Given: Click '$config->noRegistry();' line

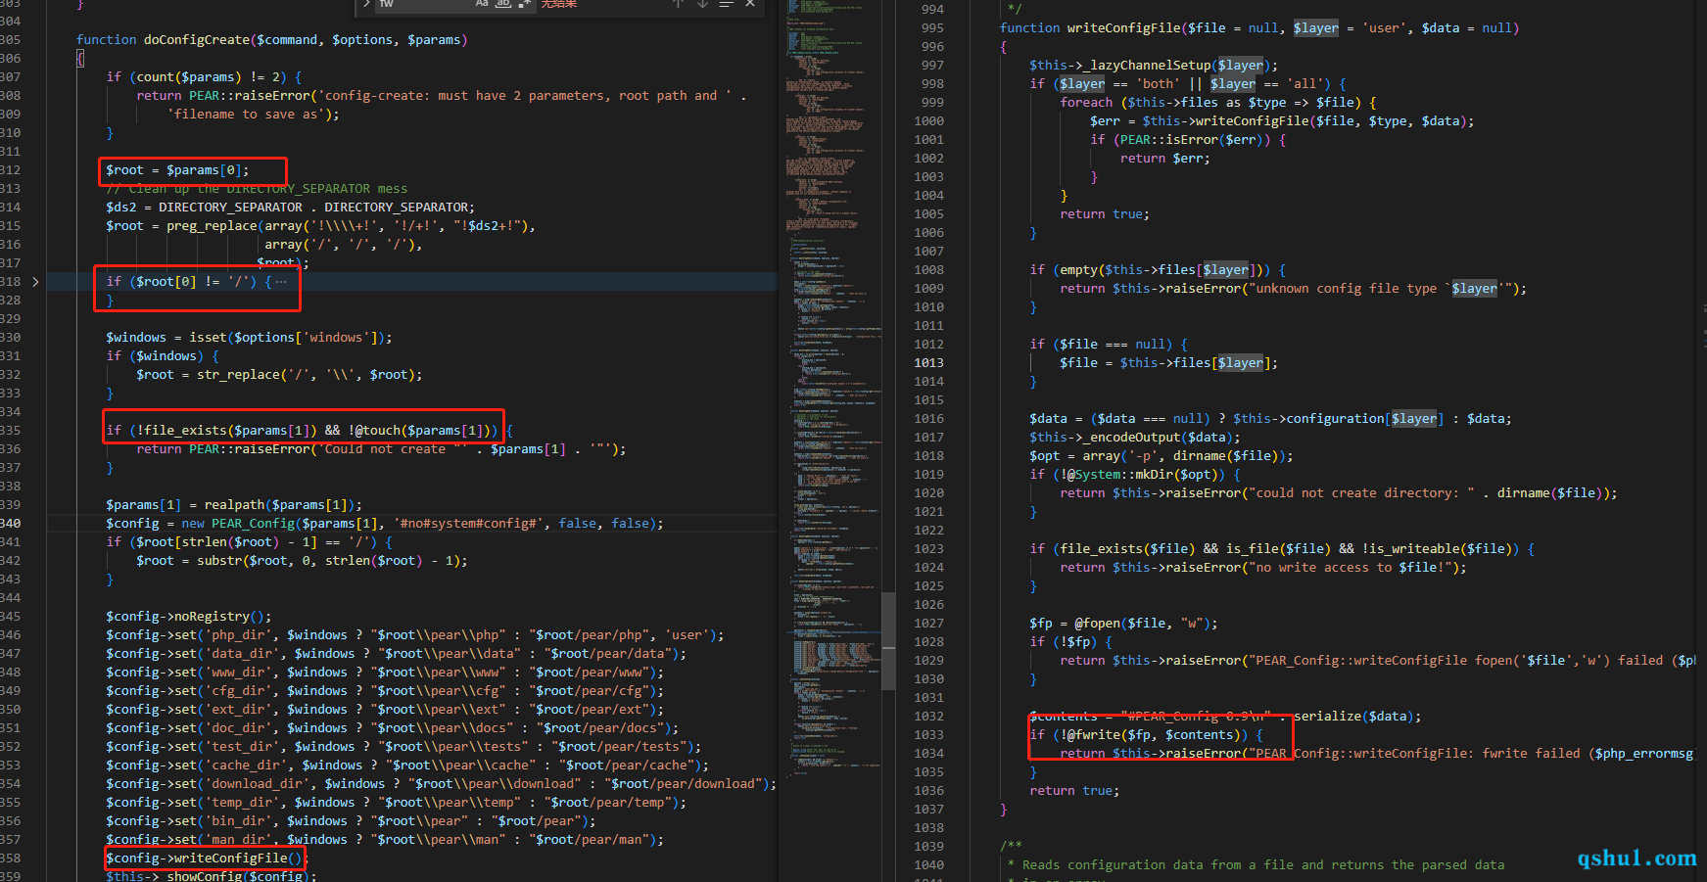Looking at the screenshot, I should coord(189,617).
